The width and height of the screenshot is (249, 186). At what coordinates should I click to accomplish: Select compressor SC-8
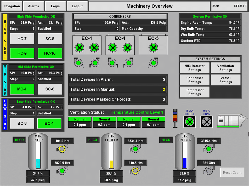tap(50, 39)
